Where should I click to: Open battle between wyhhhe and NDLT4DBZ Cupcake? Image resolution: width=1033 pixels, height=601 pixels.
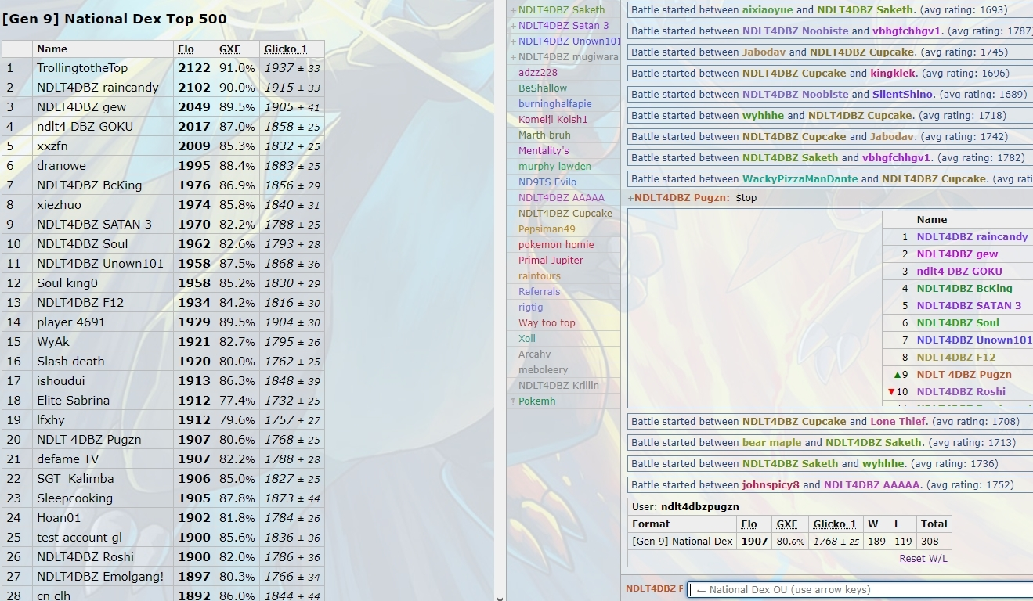coord(830,116)
